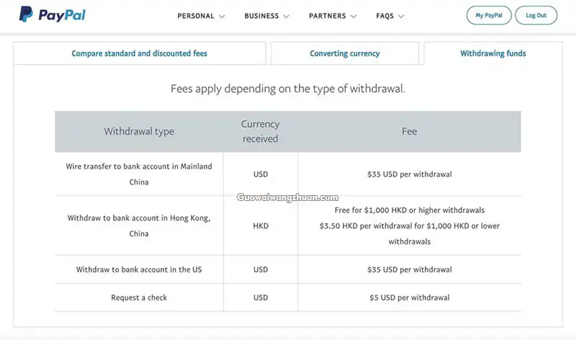The height and width of the screenshot is (340, 576).
Task: Click the Currency received column header
Action: pyautogui.click(x=261, y=131)
